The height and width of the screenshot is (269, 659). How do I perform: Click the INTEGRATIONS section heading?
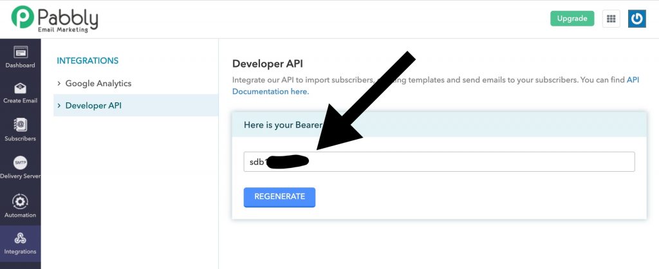(x=88, y=61)
